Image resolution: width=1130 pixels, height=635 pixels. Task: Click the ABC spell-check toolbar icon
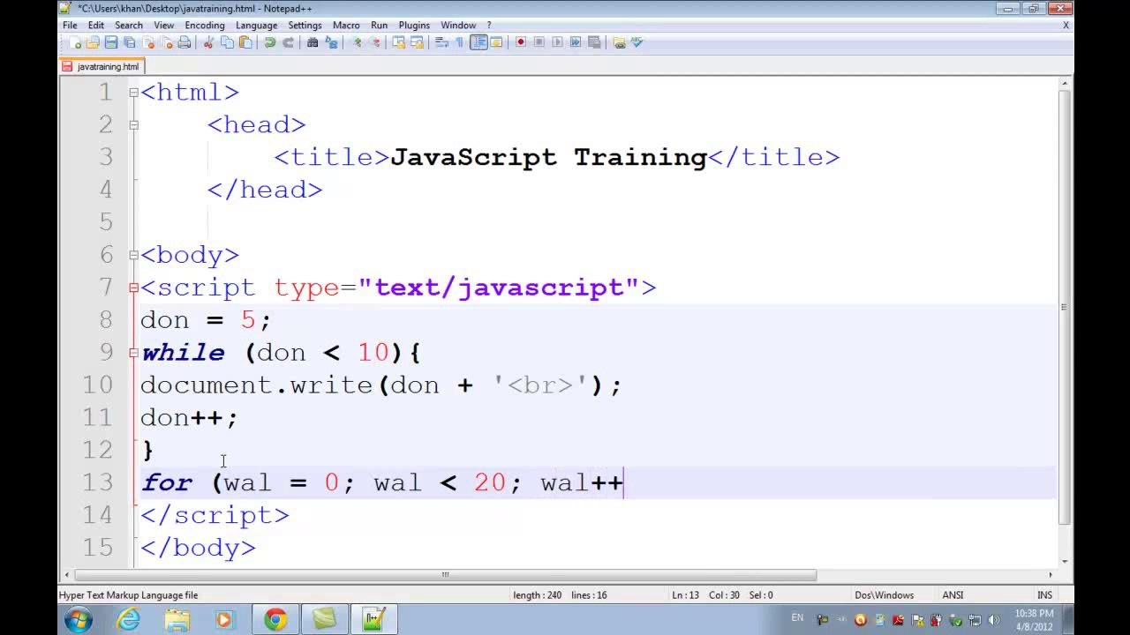(x=637, y=42)
